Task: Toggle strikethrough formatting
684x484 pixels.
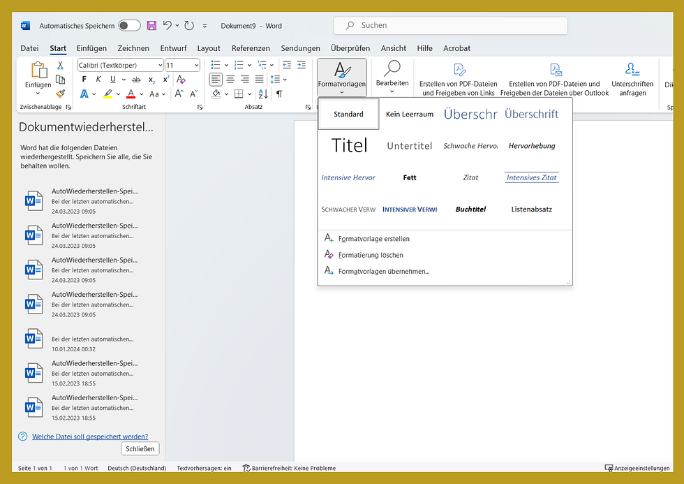Action: tap(137, 80)
